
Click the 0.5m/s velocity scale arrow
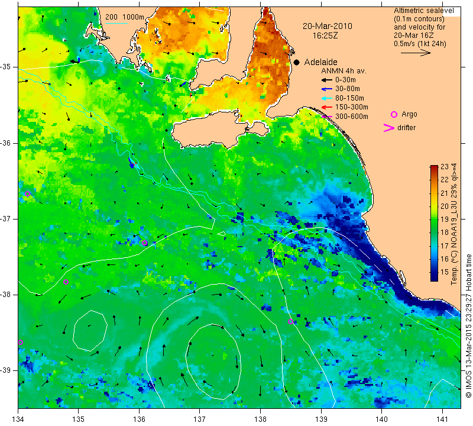pyautogui.click(x=416, y=53)
